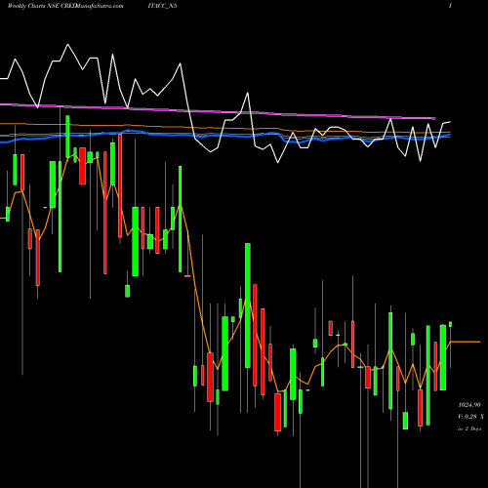Image resolution: width=488 pixels, height=488 pixels.
Task: Click the rightmost small green candle
Action: coord(451,324)
